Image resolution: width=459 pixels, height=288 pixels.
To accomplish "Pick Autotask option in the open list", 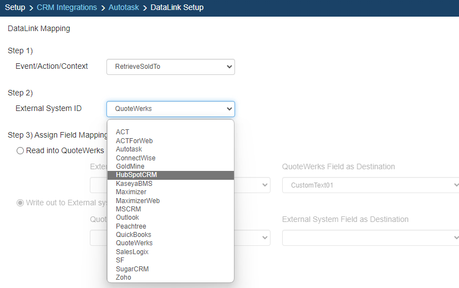I will 129,149.
